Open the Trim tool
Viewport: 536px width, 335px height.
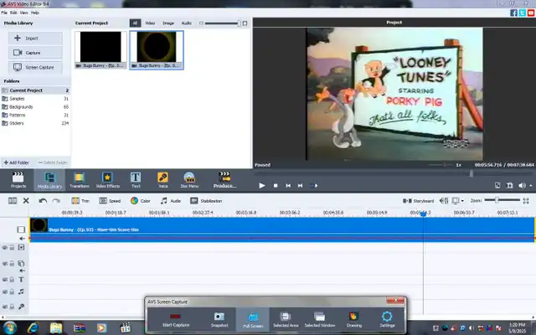[x=80, y=201]
